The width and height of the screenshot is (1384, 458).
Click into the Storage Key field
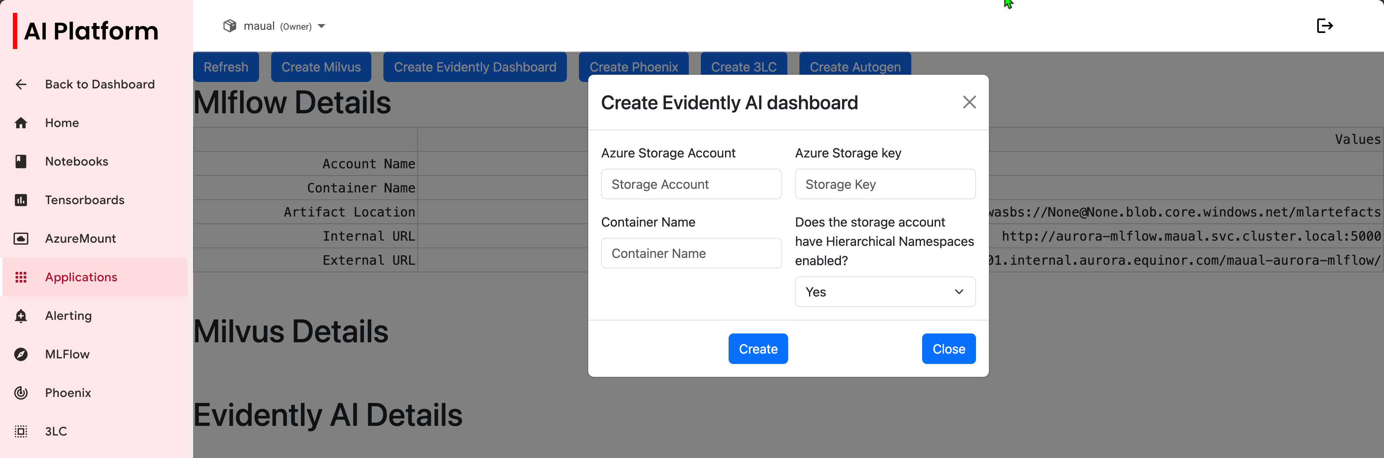pos(884,184)
